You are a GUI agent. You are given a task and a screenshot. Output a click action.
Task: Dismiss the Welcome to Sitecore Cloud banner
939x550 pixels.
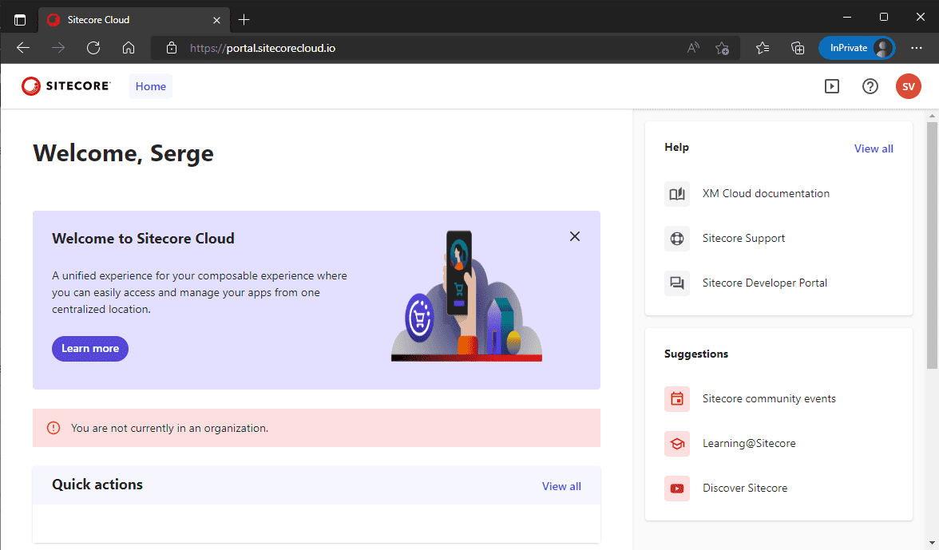point(575,236)
